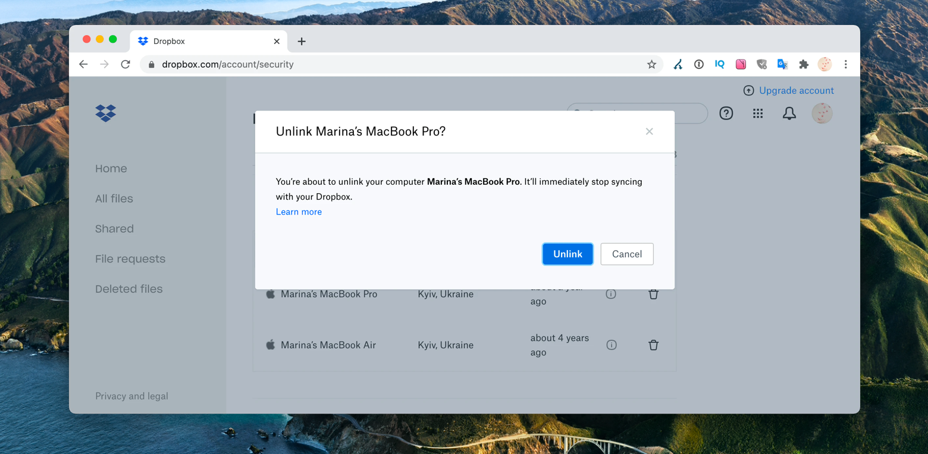Open notifications bell icon
Image resolution: width=928 pixels, height=454 pixels.
[x=789, y=113]
